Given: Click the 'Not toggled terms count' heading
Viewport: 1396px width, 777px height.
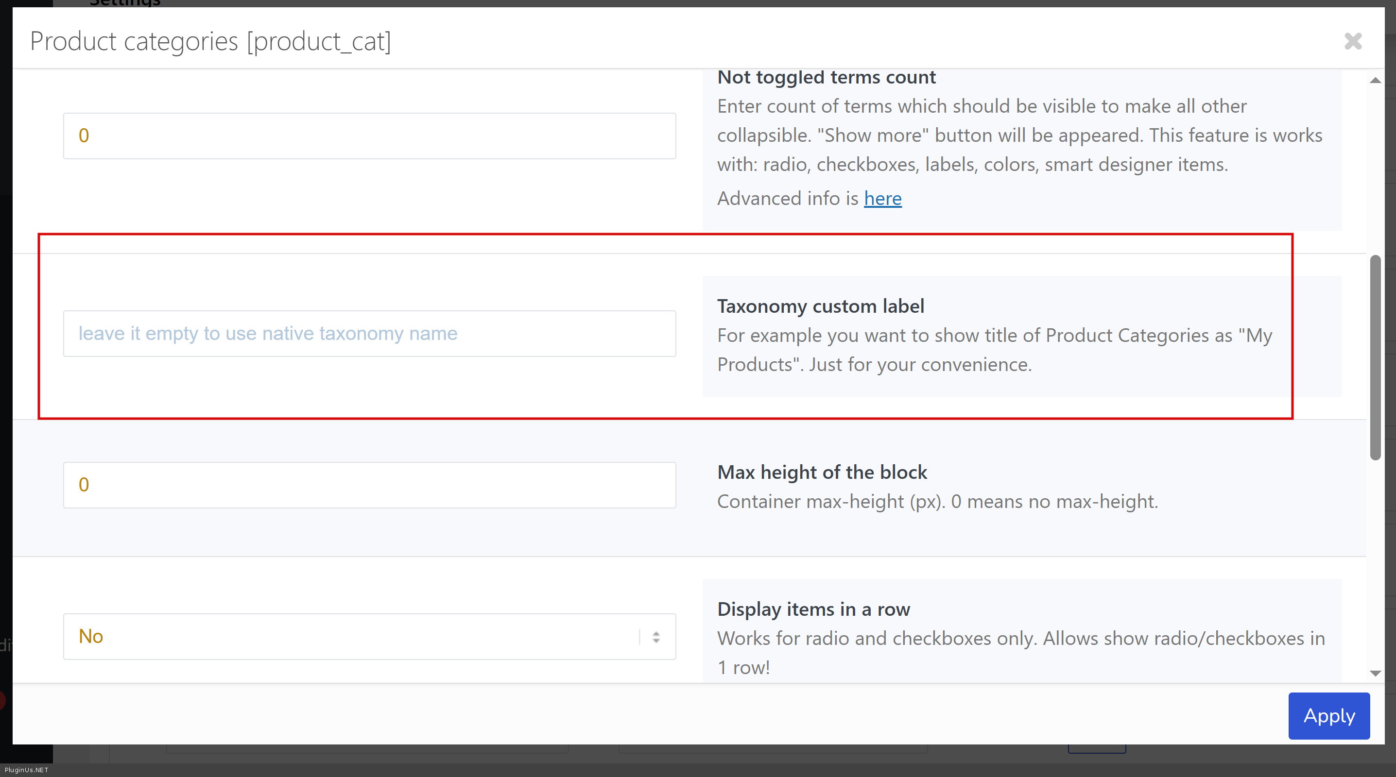Looking at the screenshot, I should [x=827, y=77].
